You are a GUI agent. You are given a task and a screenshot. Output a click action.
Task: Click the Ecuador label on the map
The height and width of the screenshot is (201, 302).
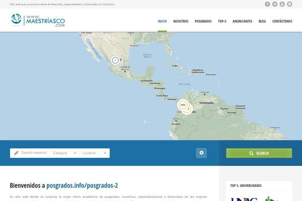(176, 124)
